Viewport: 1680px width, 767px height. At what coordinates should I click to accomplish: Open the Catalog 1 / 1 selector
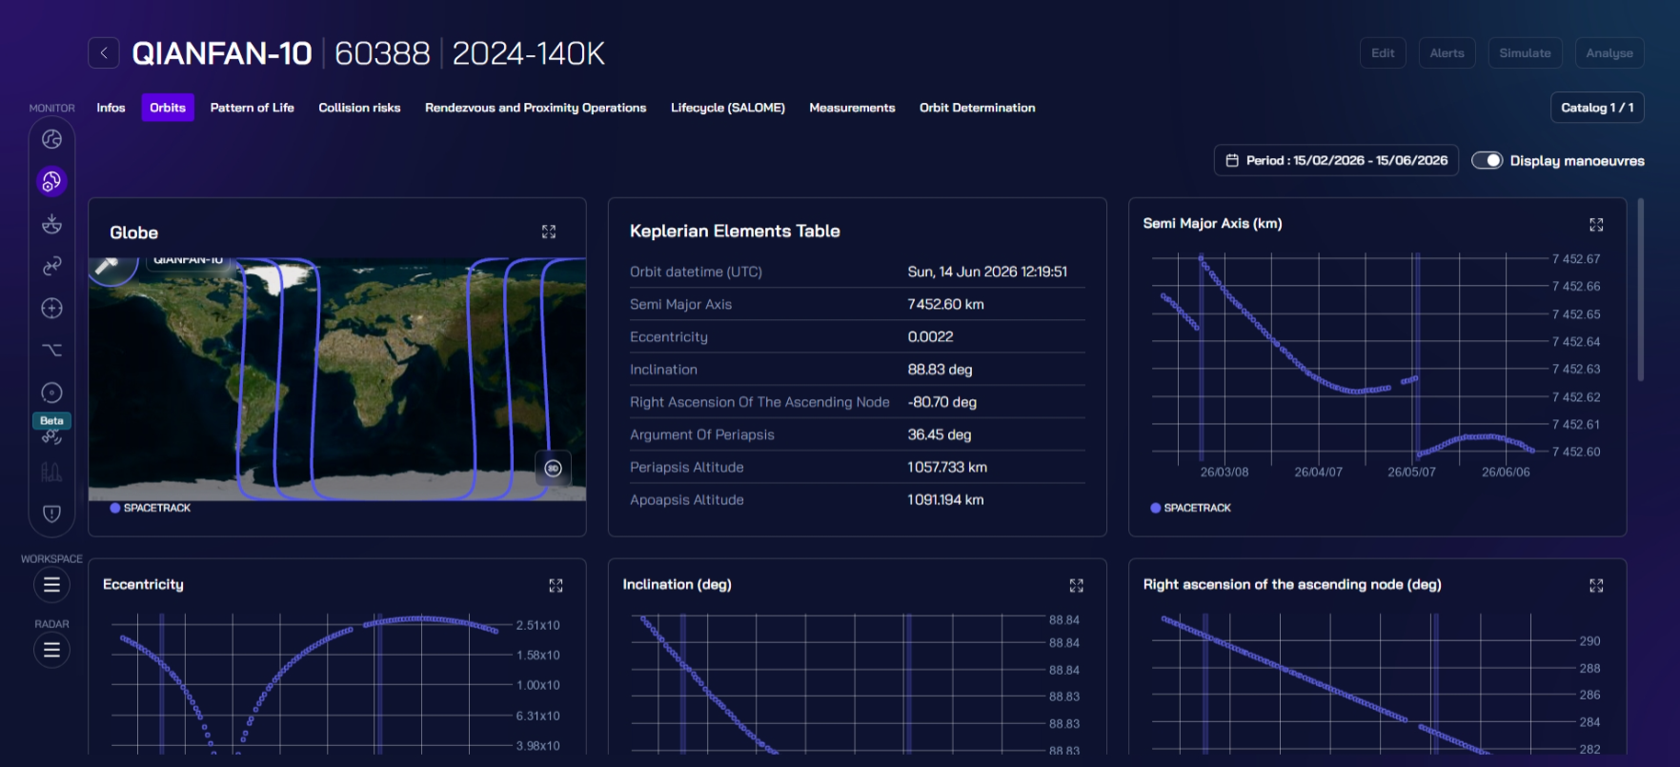[1597, 108]
